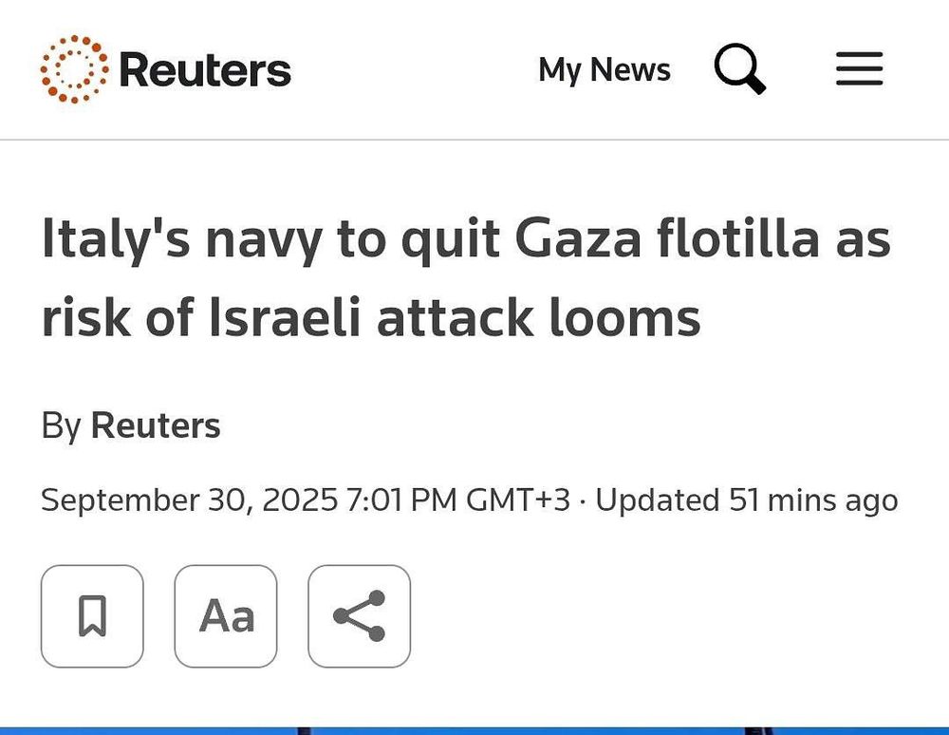The image size is (949, 735).
Task: Click the word 'Israeli' in the headline
Action: pos(285,318)
